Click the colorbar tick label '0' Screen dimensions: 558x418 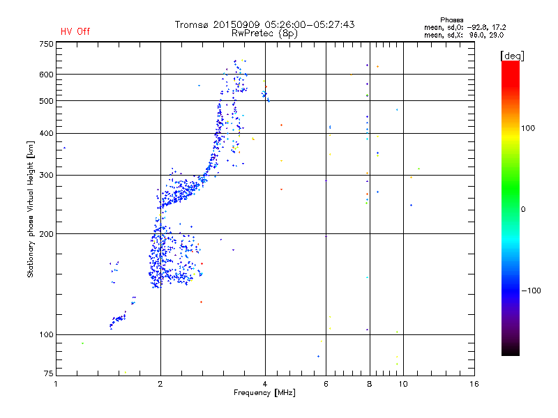(523, 210)
